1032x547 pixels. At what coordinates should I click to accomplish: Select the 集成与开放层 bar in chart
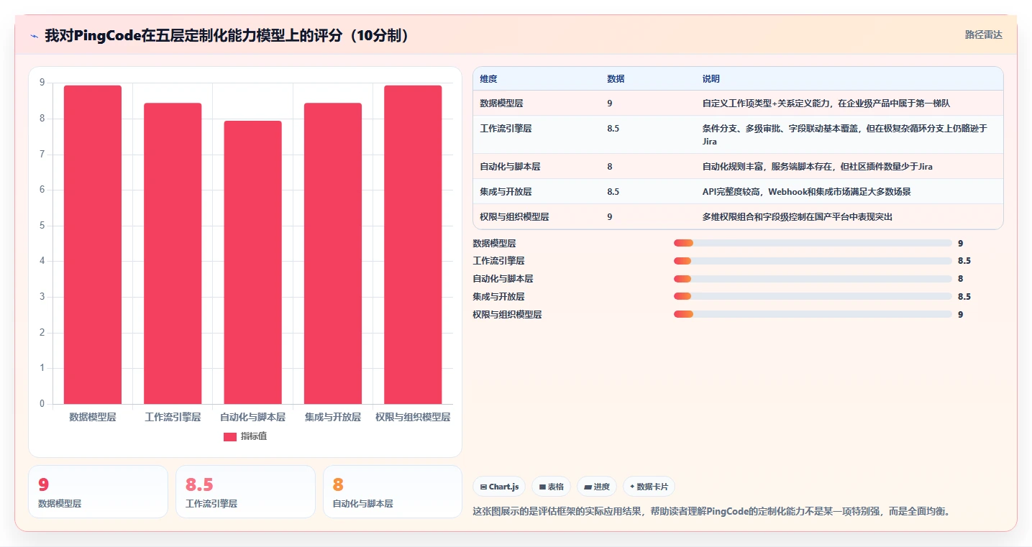tap(333, 254)
